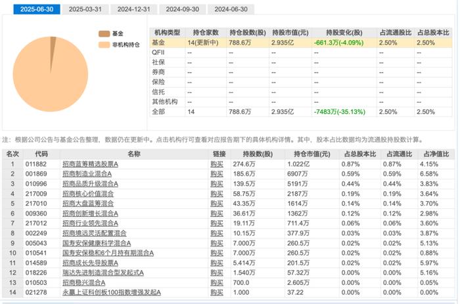The width and height of the screenshot is (460, 304).
Task: Switch to the 2024-09-30 tab
Action: [x=183, y=9]
